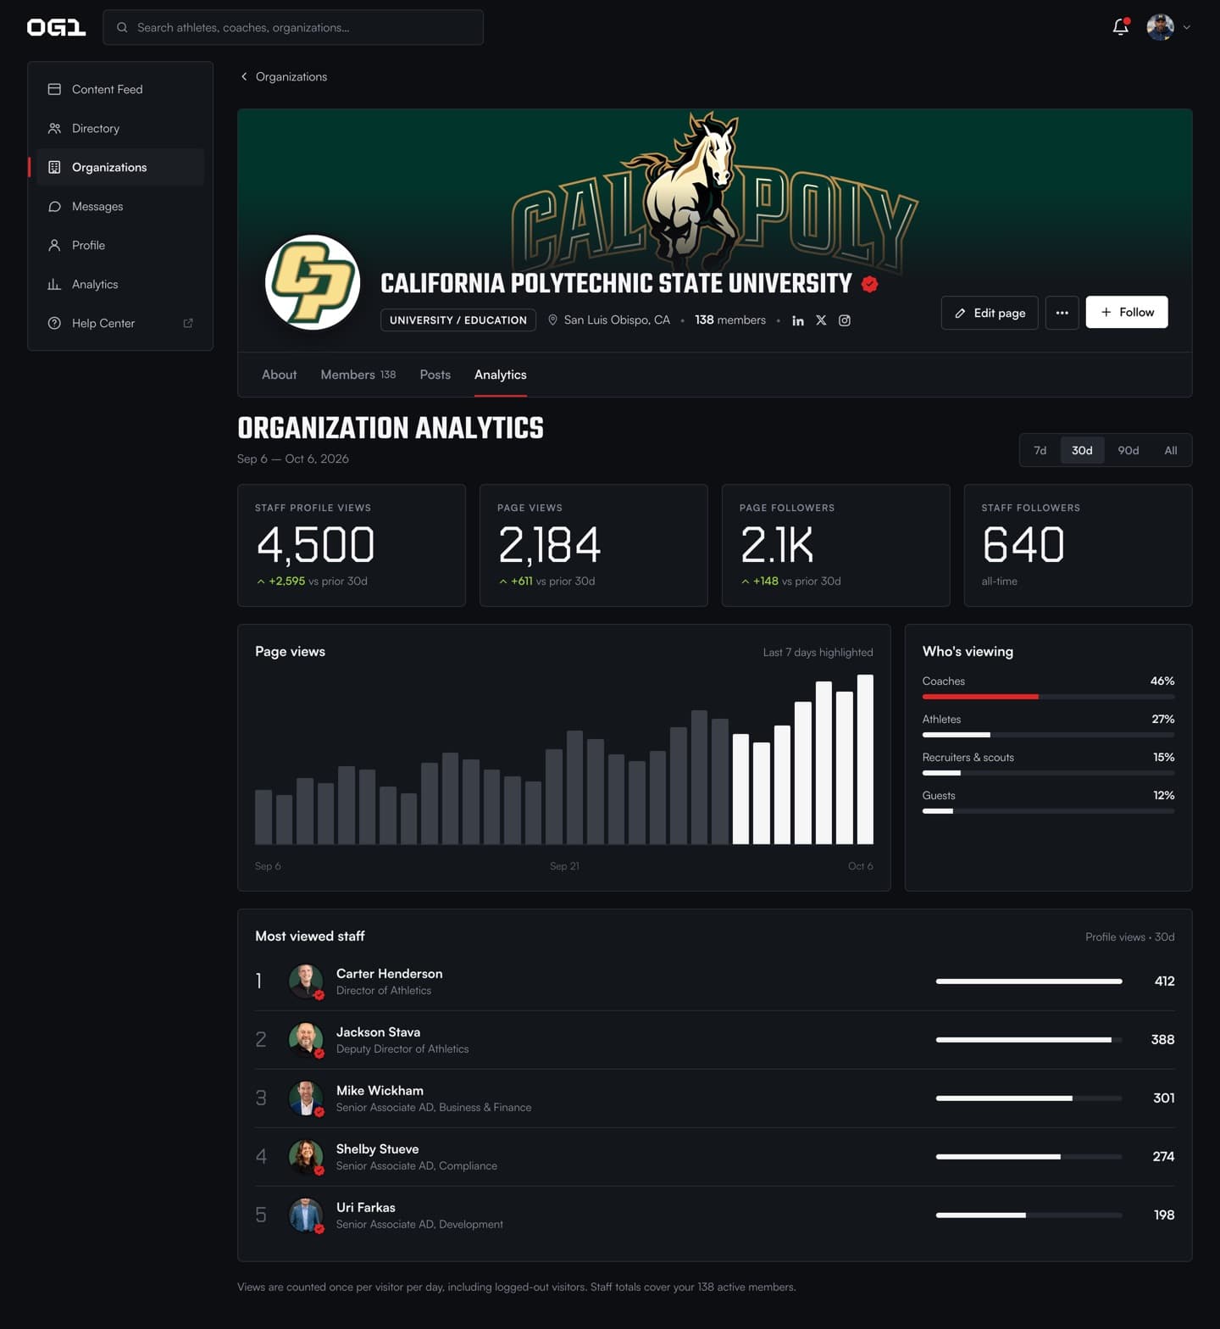Click the Directory people icon
The image size is (1220, 1329).
point(54,128)
